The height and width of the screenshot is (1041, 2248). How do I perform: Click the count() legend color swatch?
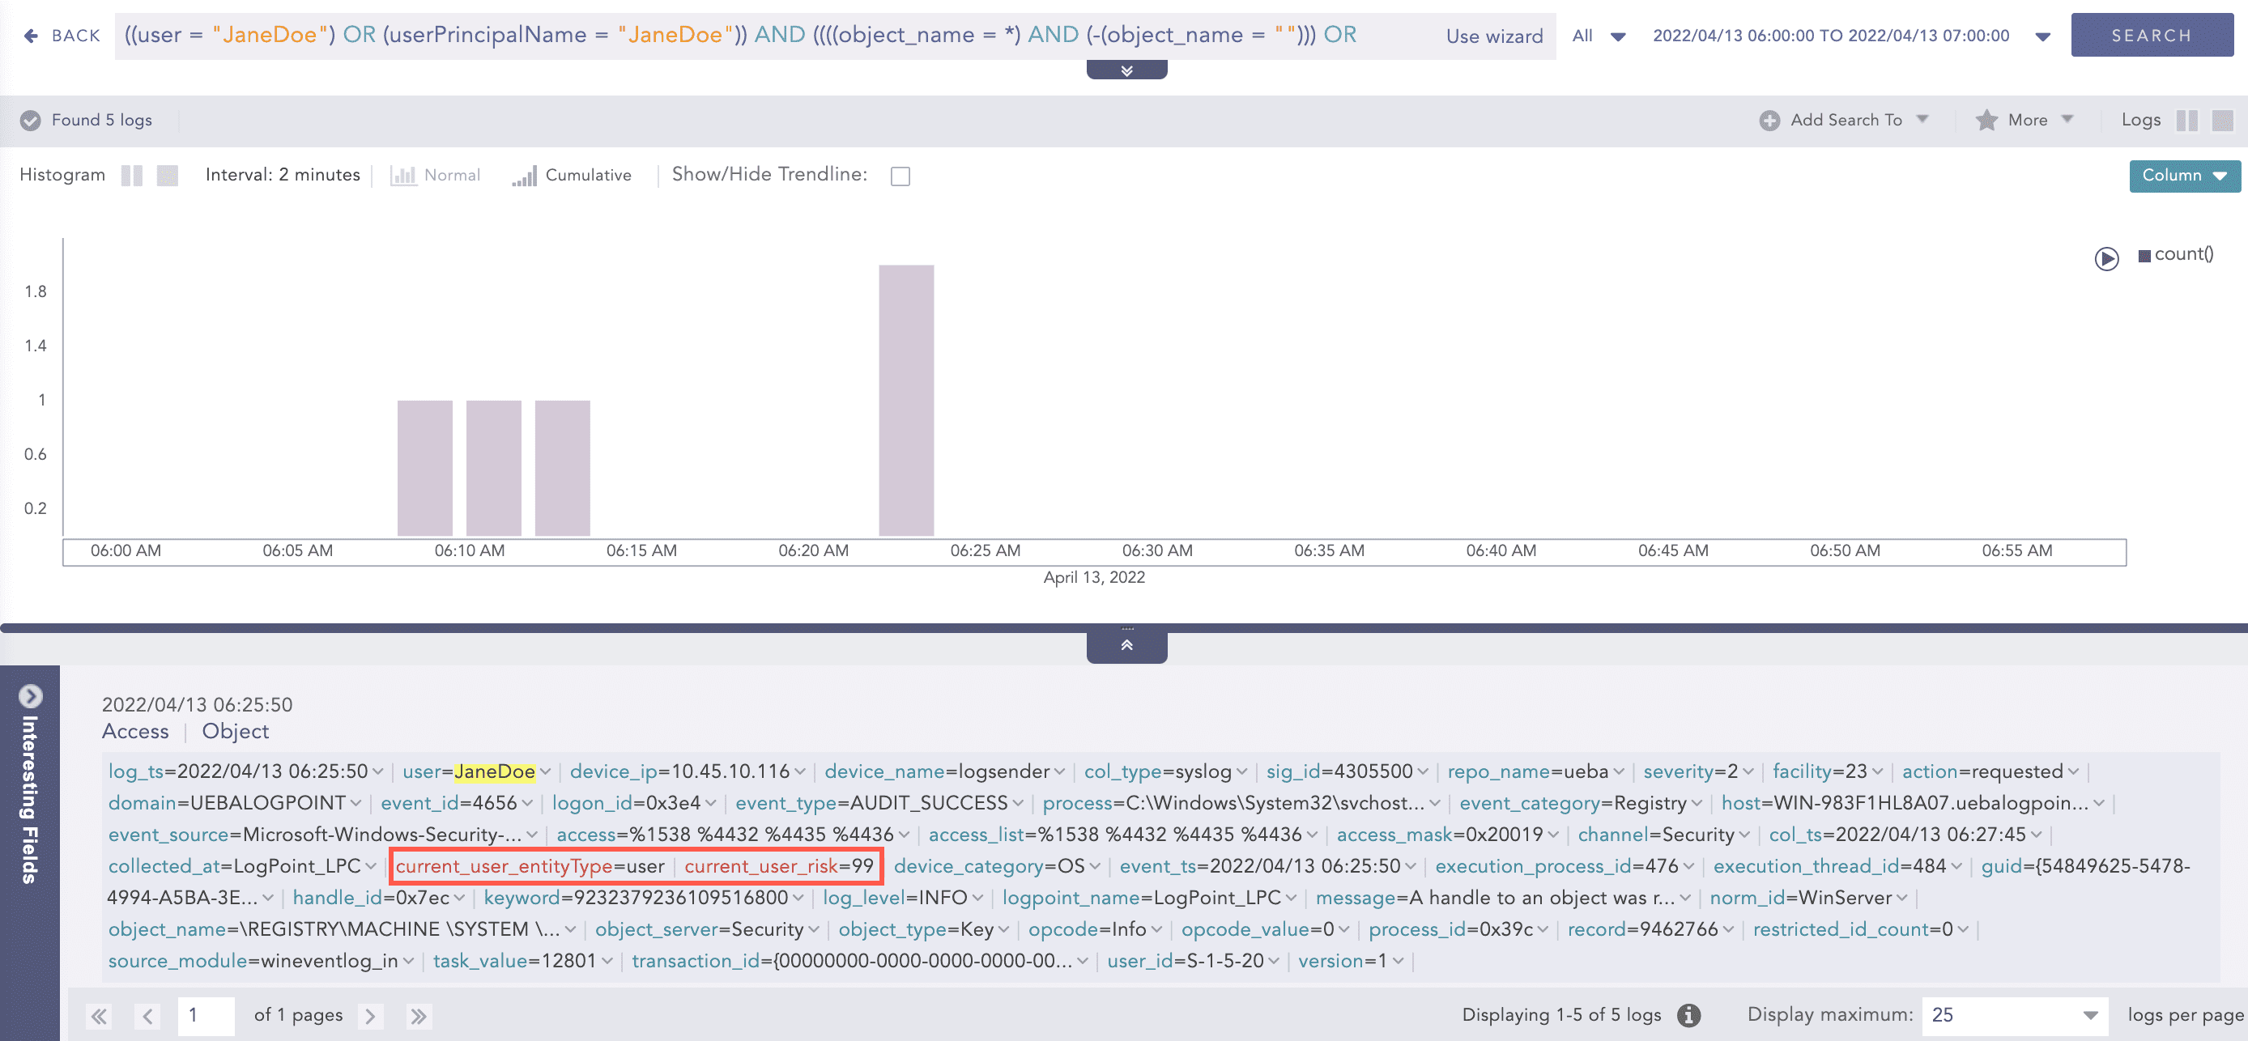2144,256
